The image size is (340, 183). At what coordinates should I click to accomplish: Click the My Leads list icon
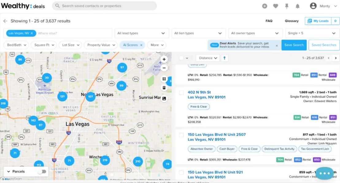pos(310,21)
